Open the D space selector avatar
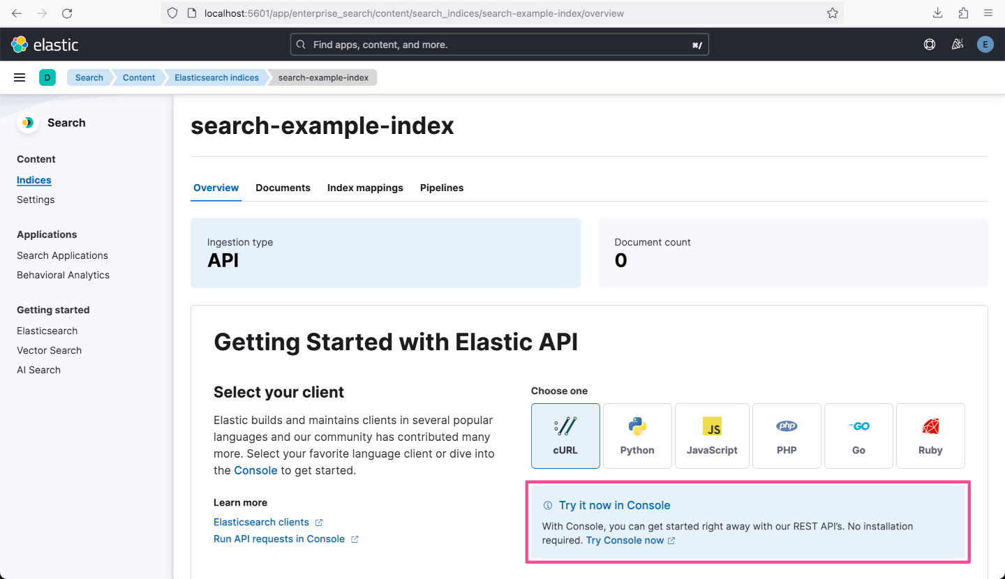The width and height of the screenshot is (1005, 579). click(47, 77)
